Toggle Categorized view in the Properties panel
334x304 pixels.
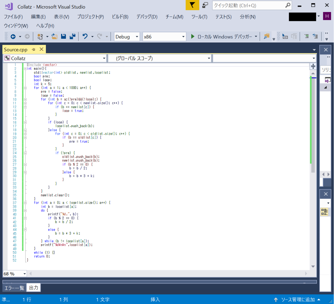324,212
